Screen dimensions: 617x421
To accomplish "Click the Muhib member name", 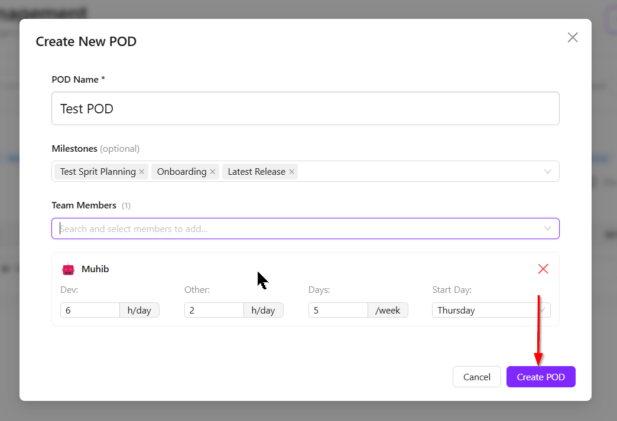I will click(x=95, y=269).
